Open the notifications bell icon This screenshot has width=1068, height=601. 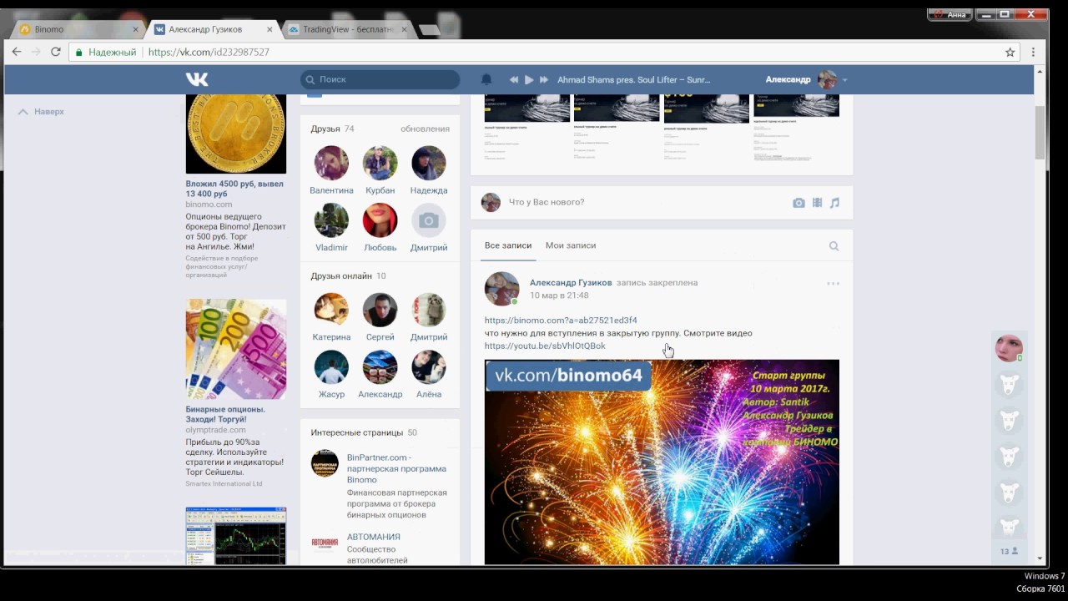click(486, 79)
